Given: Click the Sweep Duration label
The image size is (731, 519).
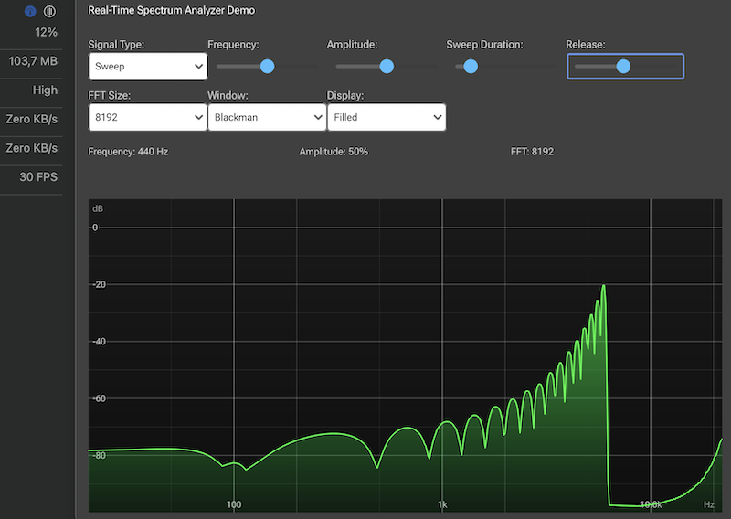Looking at the screenshot, I should click(485, 44).
